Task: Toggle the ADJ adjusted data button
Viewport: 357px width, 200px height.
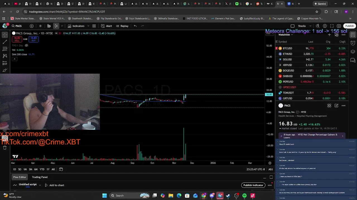Action: coord(271,169)
